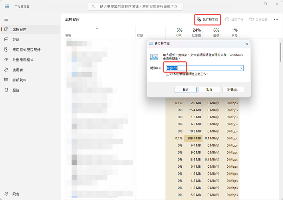
Task: Go to 應用程式歷程記錄 page
Action: pos(31,50)
